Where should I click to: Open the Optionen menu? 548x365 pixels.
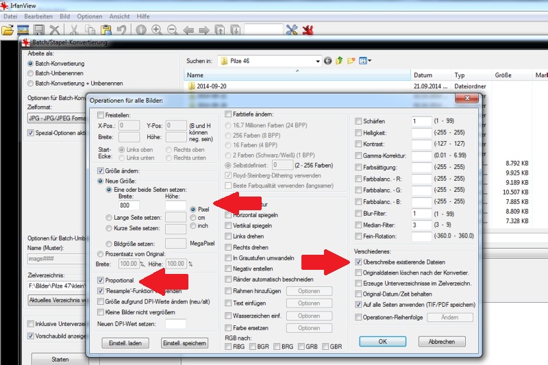90,15
